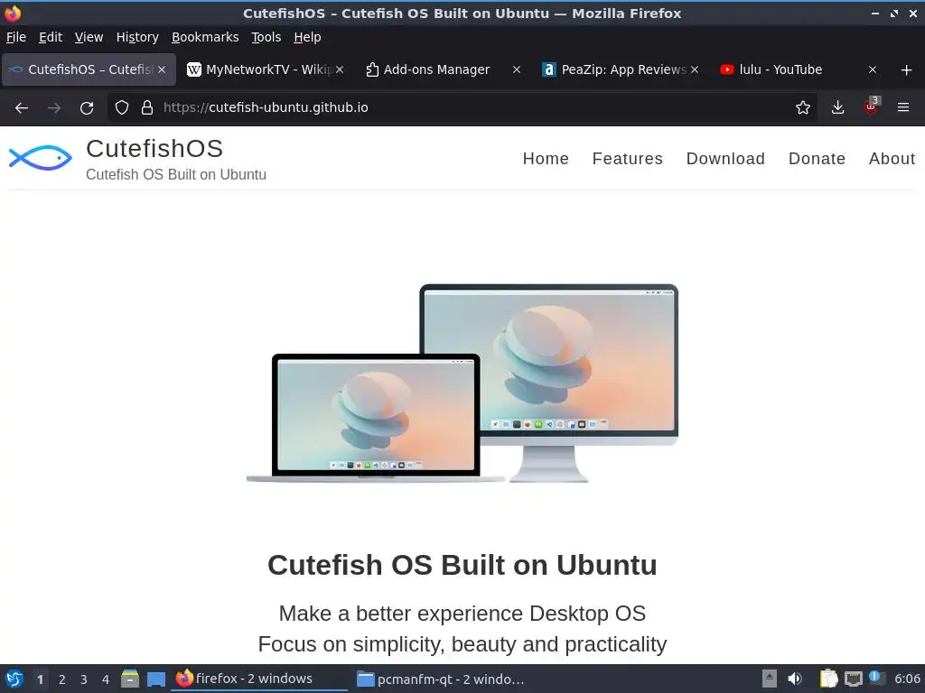Click the taskbar file manager launcher icon

tap(130, 679)
